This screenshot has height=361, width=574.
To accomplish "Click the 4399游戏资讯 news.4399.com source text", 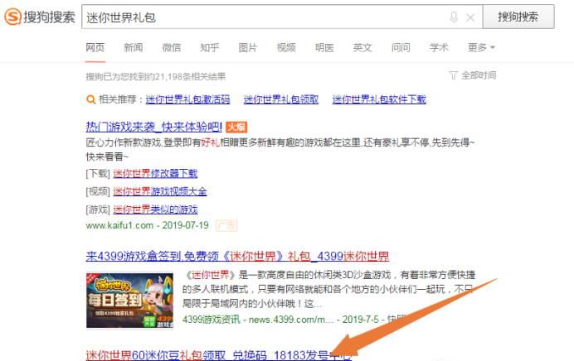I will 258,320.
